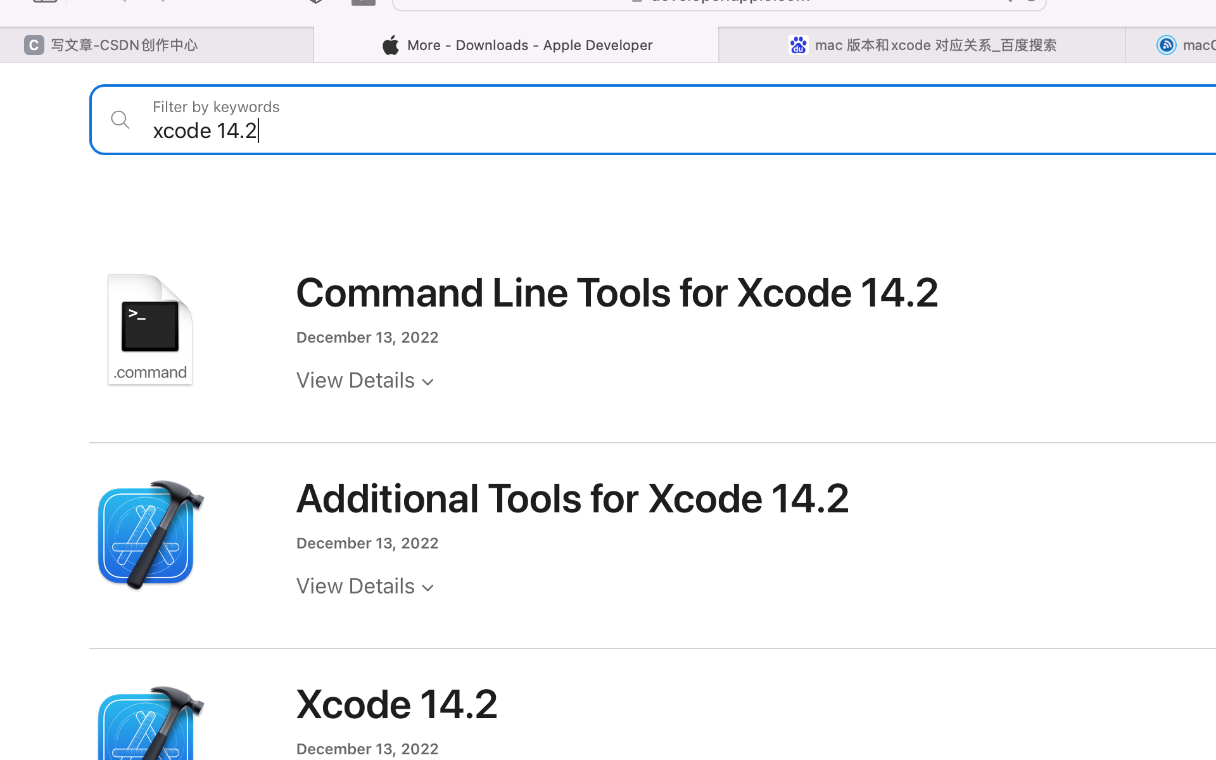Open the Additional Tools for Xcode 14.2 title
Viewport: 1216px width, 760px height.
click(x=572, y=498)
